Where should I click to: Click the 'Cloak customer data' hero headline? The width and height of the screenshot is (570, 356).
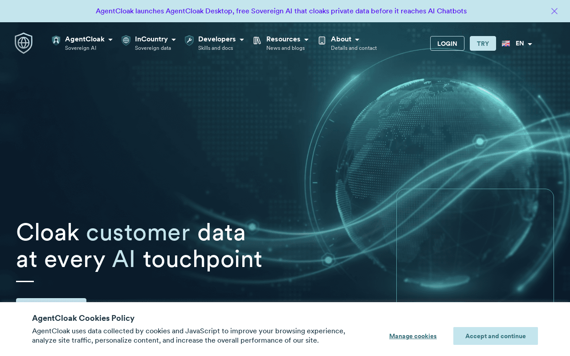point(131,232)
